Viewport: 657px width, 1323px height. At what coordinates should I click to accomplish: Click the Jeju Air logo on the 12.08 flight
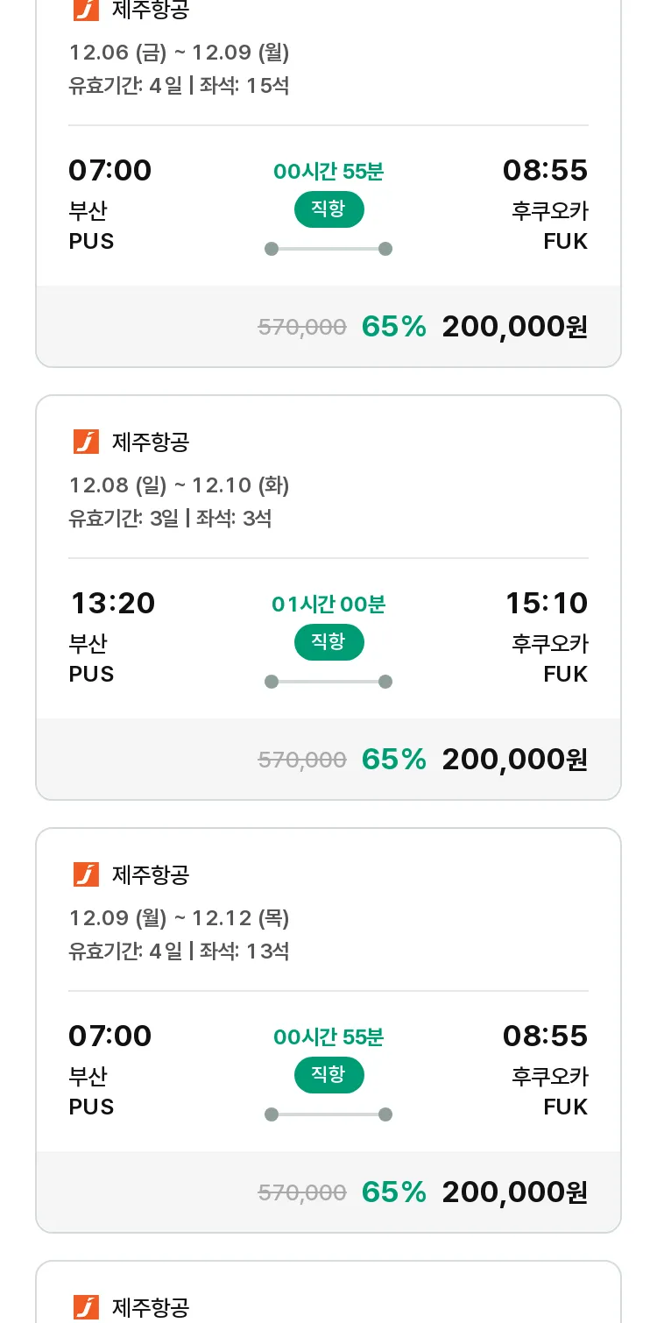pos(86,442)
